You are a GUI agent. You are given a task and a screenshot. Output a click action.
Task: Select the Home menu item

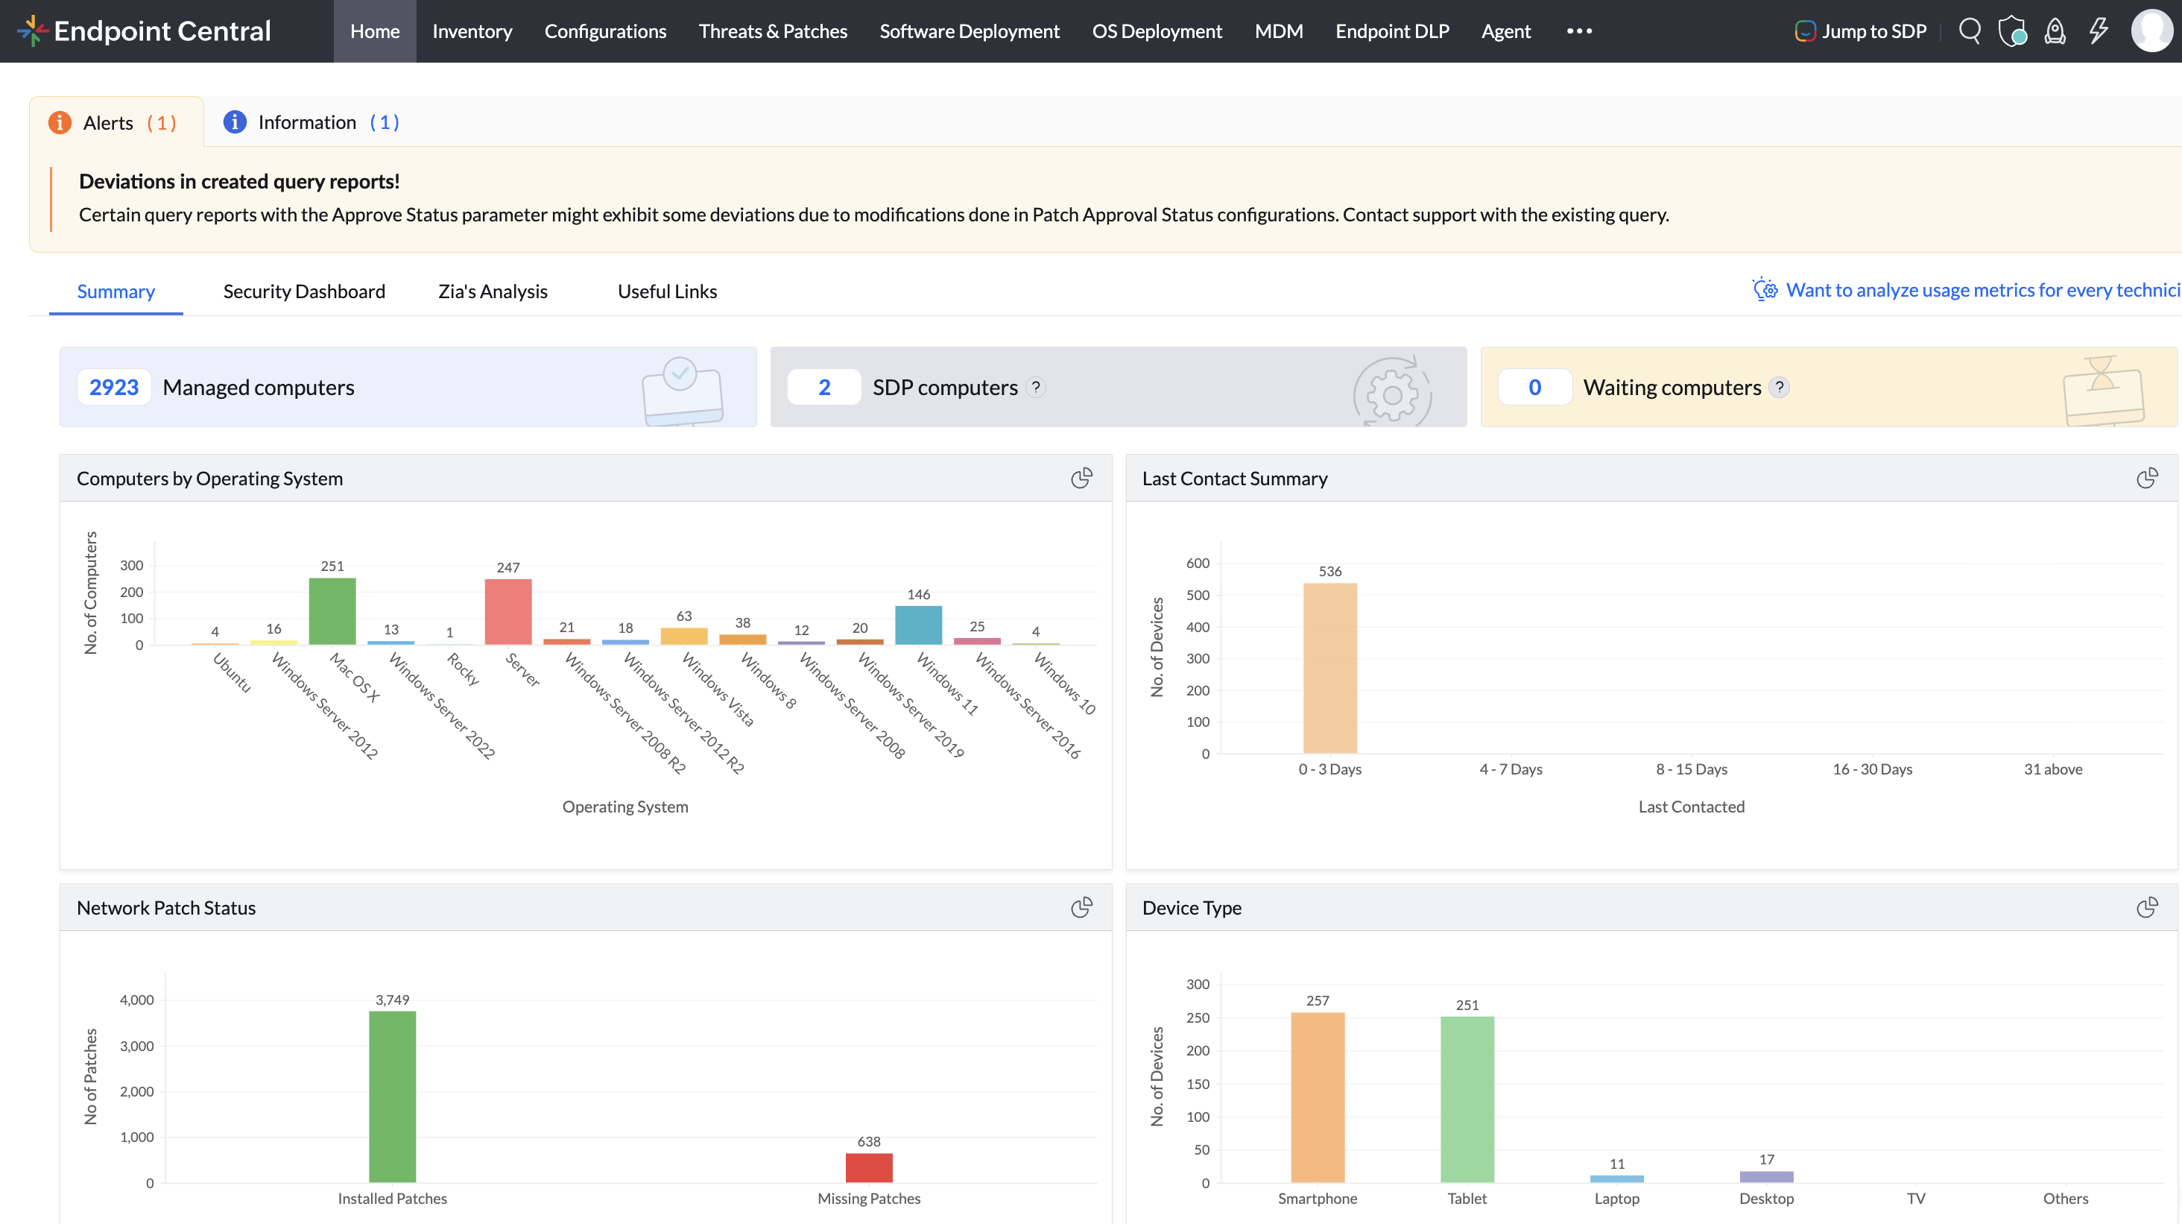coord(376,31)
